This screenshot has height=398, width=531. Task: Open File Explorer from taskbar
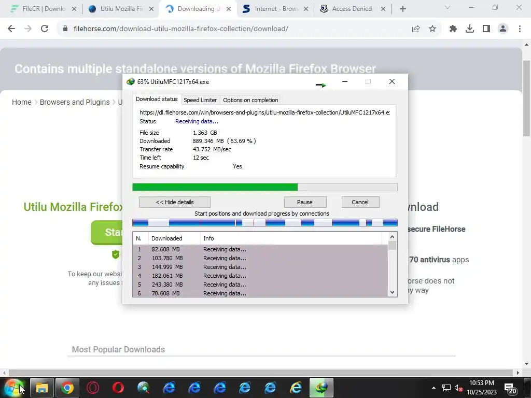[41, 388]
